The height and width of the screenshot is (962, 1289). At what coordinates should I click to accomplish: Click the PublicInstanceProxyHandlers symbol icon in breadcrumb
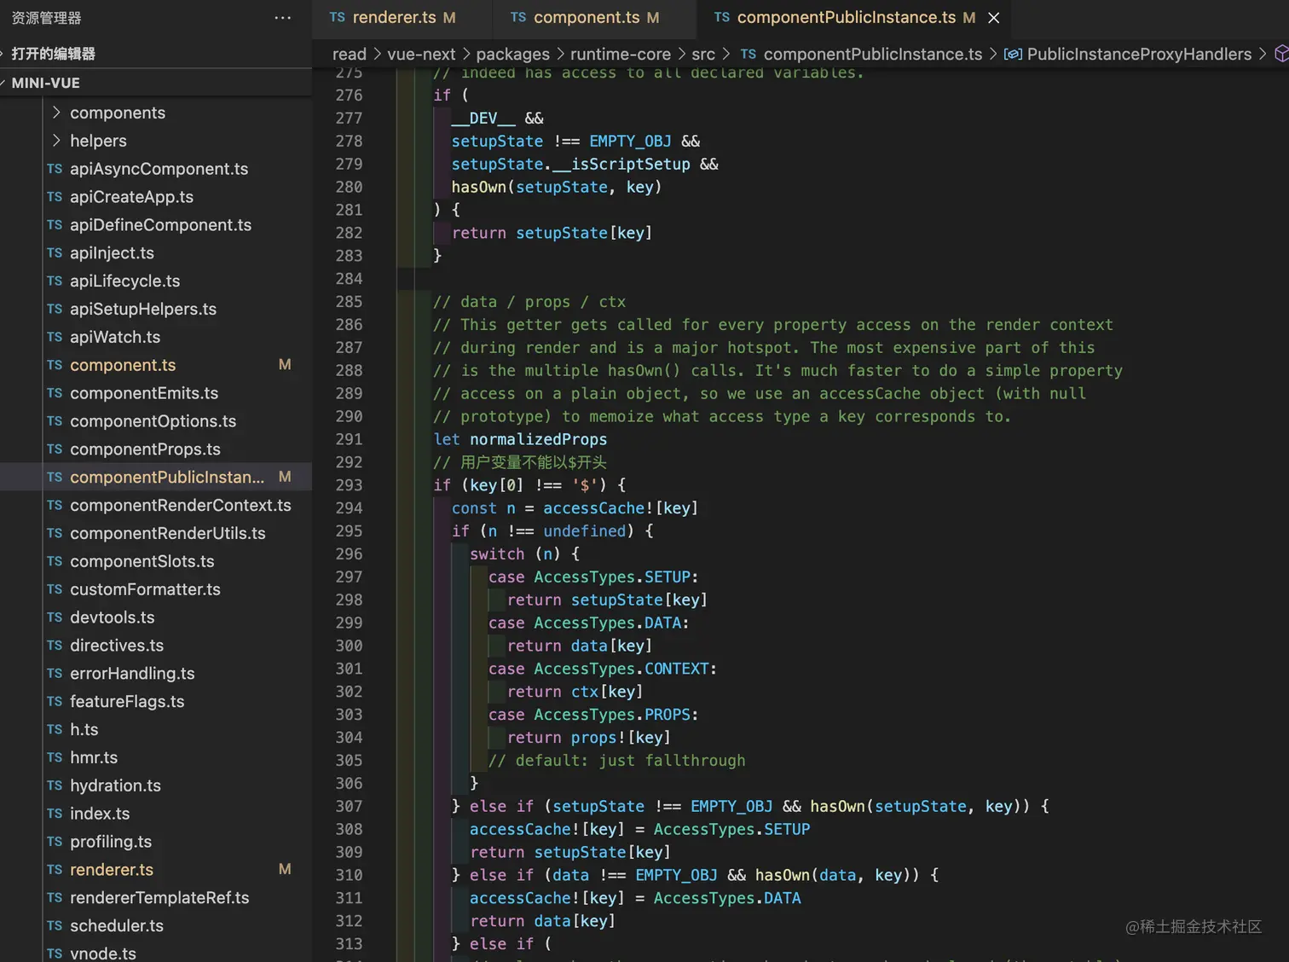1012,55
